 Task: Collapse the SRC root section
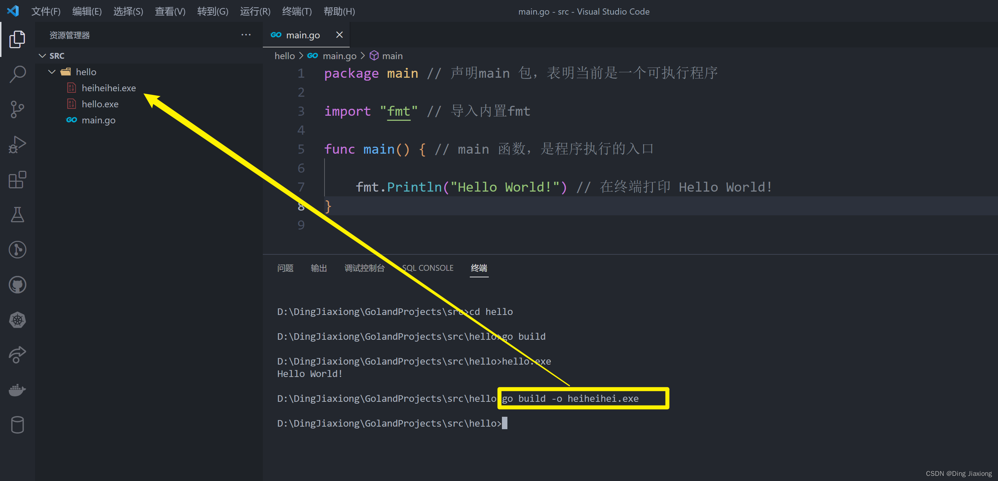point(42,56)
